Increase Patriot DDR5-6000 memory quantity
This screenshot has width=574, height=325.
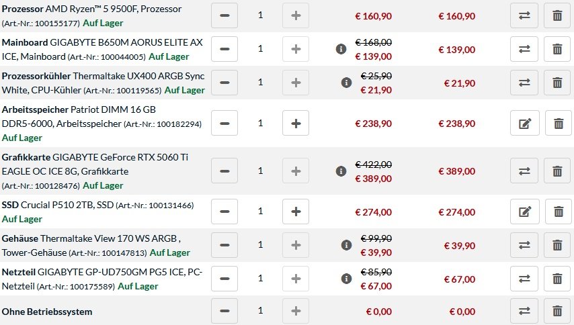[296, 124]
